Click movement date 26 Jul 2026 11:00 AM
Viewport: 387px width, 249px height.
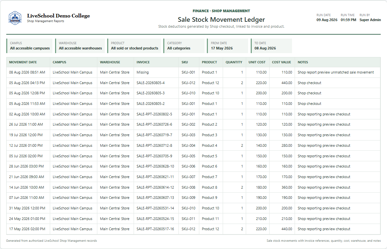(x=26, y=124)
